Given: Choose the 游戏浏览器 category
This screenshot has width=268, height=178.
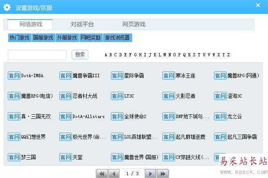Looking at the screenshot, I should [x=117, y=38].
